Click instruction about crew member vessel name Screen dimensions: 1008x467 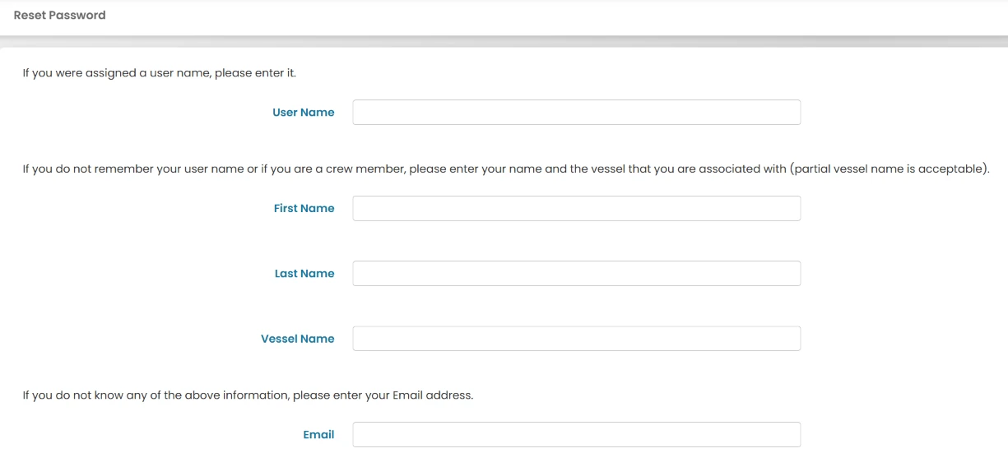[505, 170]
